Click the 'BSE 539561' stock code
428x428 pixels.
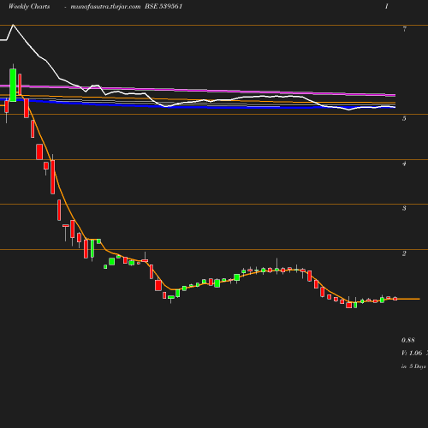tap(163, 7)
